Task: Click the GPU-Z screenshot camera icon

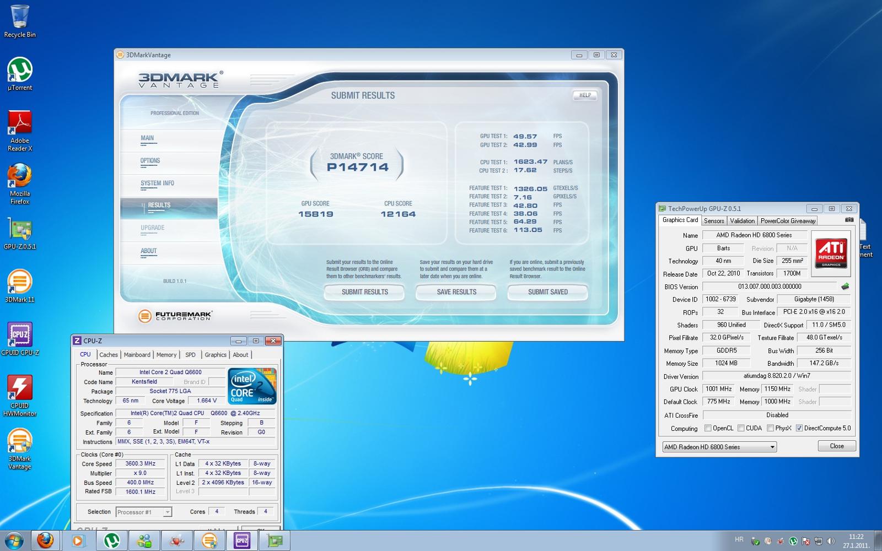Action: (x=849, y=220)
